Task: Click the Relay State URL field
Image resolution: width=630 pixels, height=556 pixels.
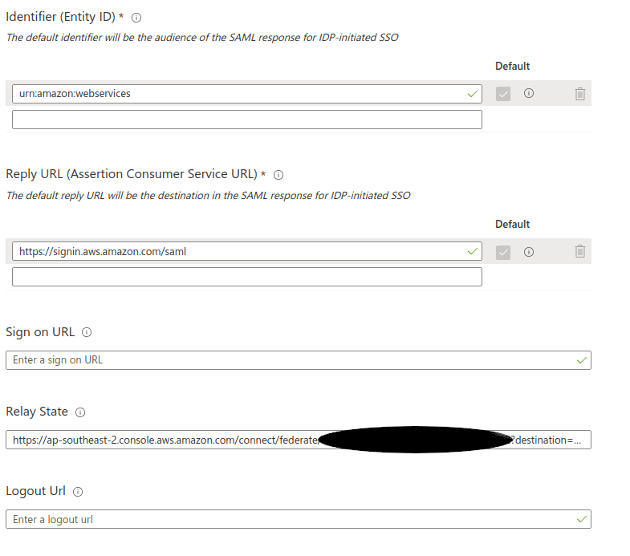Action: pyautogui.click(x=299, y=440)
